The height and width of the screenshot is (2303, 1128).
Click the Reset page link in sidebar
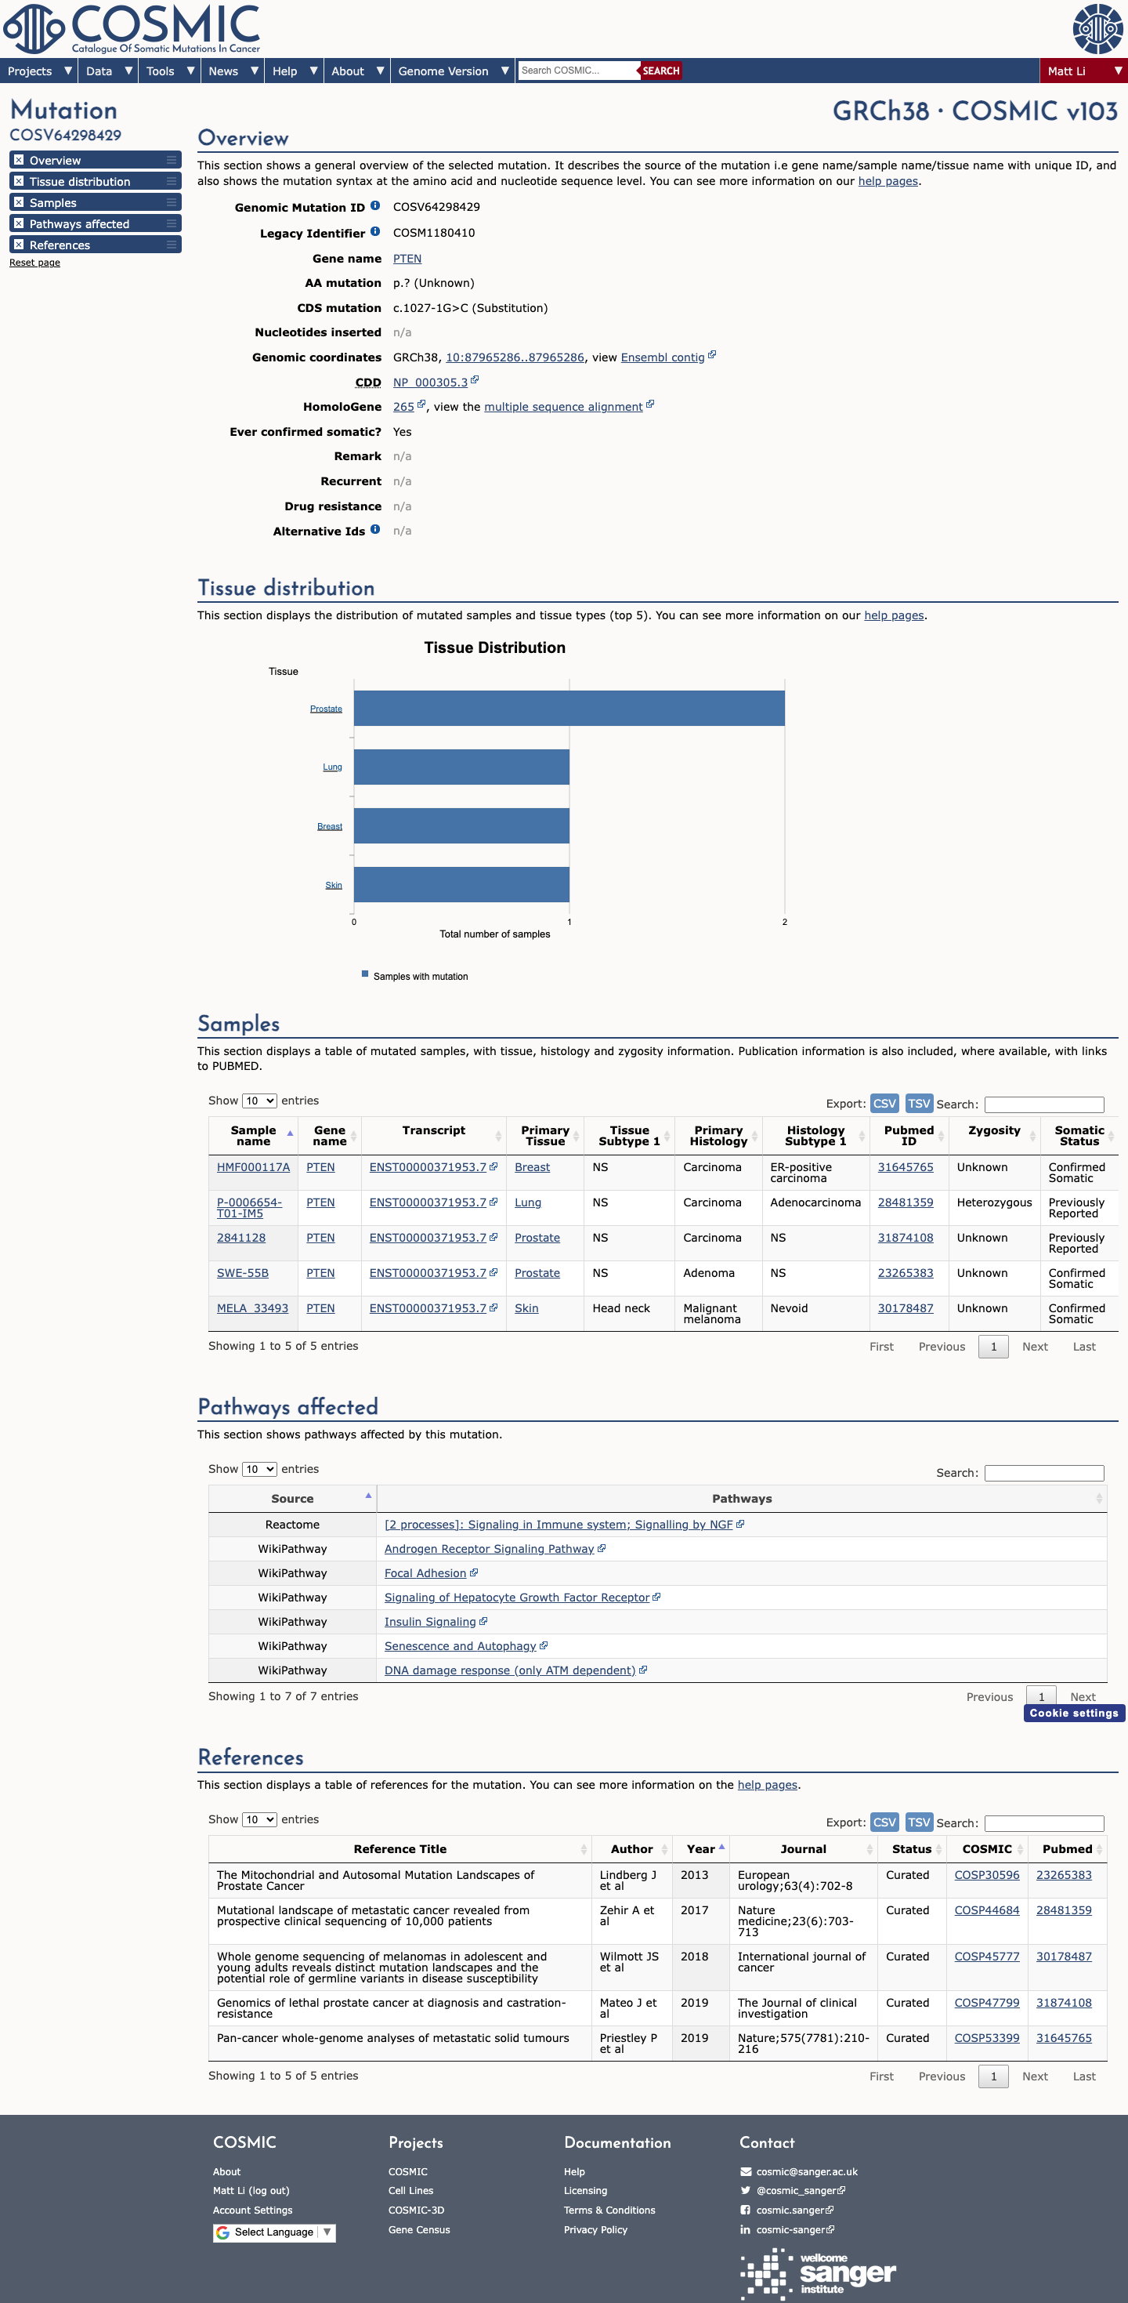(x=34, y=263)
